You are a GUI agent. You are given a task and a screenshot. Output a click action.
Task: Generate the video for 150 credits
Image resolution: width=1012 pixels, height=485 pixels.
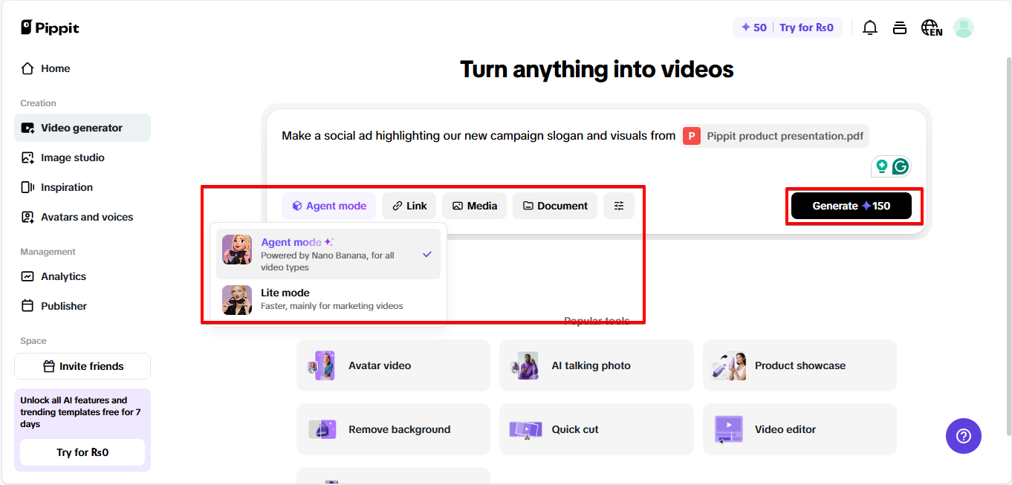853,205
